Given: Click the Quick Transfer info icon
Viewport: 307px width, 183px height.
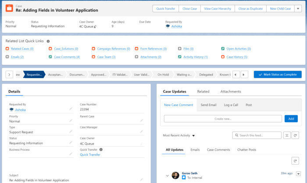Looking at the screenshot, I should click(x=101, y=149).
